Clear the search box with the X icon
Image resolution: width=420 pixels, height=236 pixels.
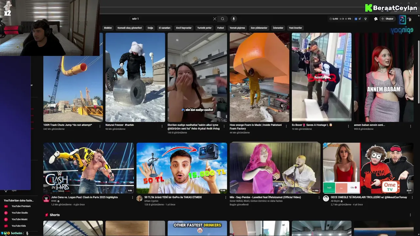[x=215, y=19]
